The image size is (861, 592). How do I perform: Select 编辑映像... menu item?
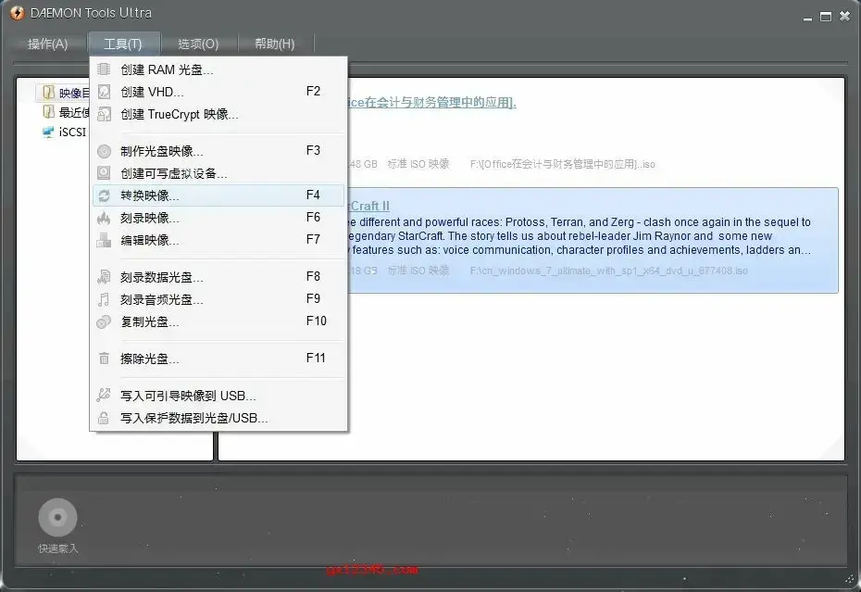[x=218, y=240]
